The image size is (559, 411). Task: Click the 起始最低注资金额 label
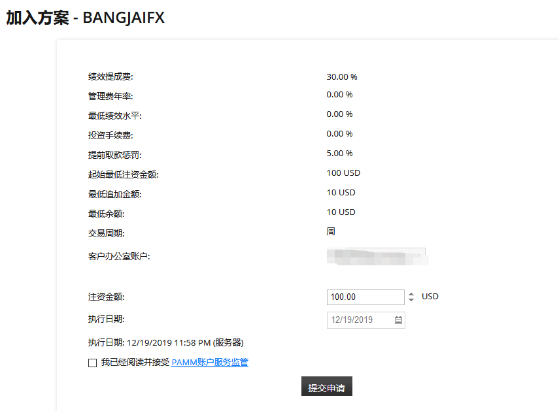point(124,174)
